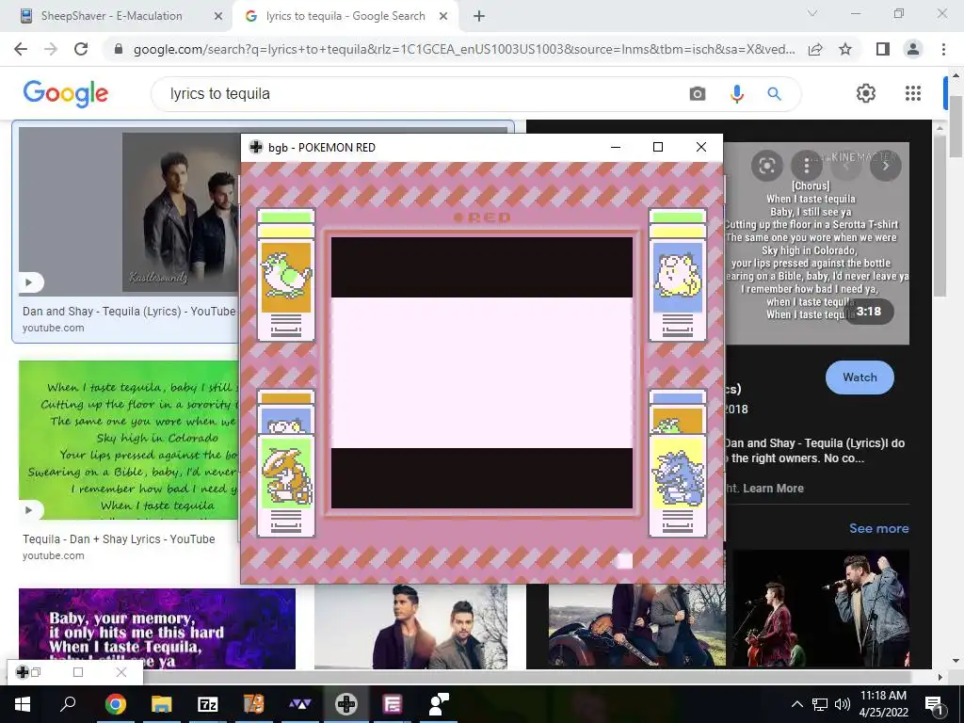964x723 pixels.
Task: Click the See more link
Action: [x=878, y=529]
